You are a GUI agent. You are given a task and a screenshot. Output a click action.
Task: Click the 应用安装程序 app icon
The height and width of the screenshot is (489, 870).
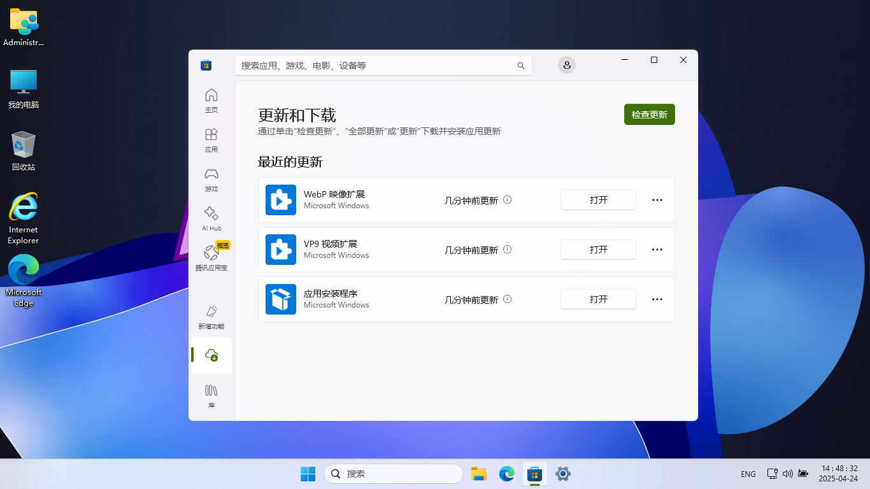pyautogui.click(x=281, y=299)
